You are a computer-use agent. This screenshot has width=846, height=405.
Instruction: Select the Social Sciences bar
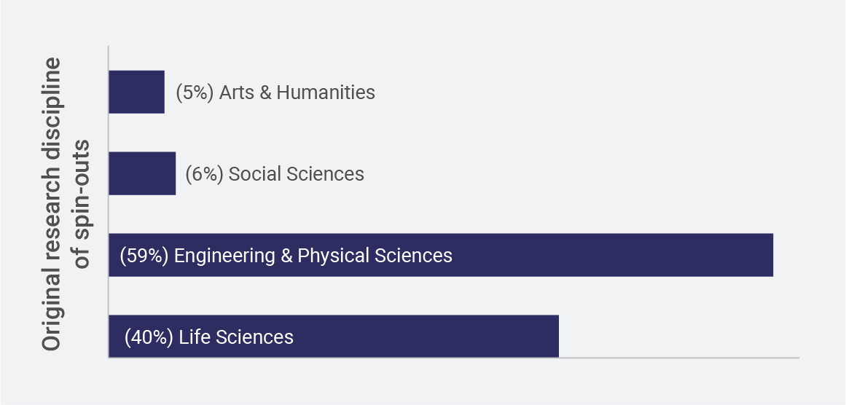tap(142, 174)
